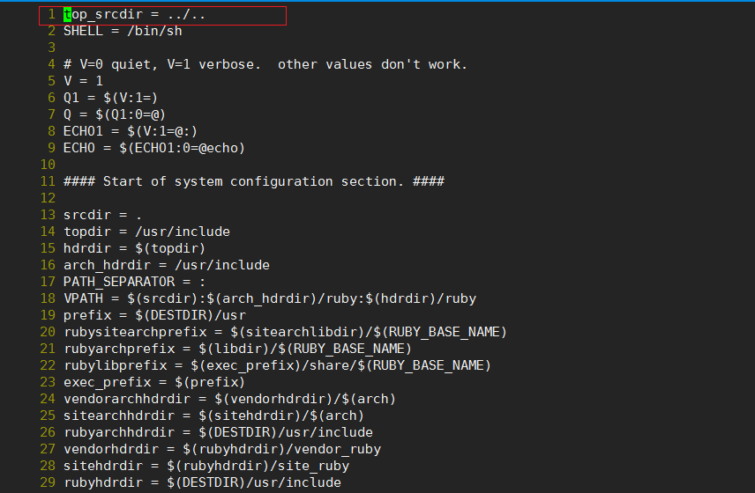Click the line 'prefix = $(DESTDIR)/usr'

pyautogui.click(x=154, y=315)
